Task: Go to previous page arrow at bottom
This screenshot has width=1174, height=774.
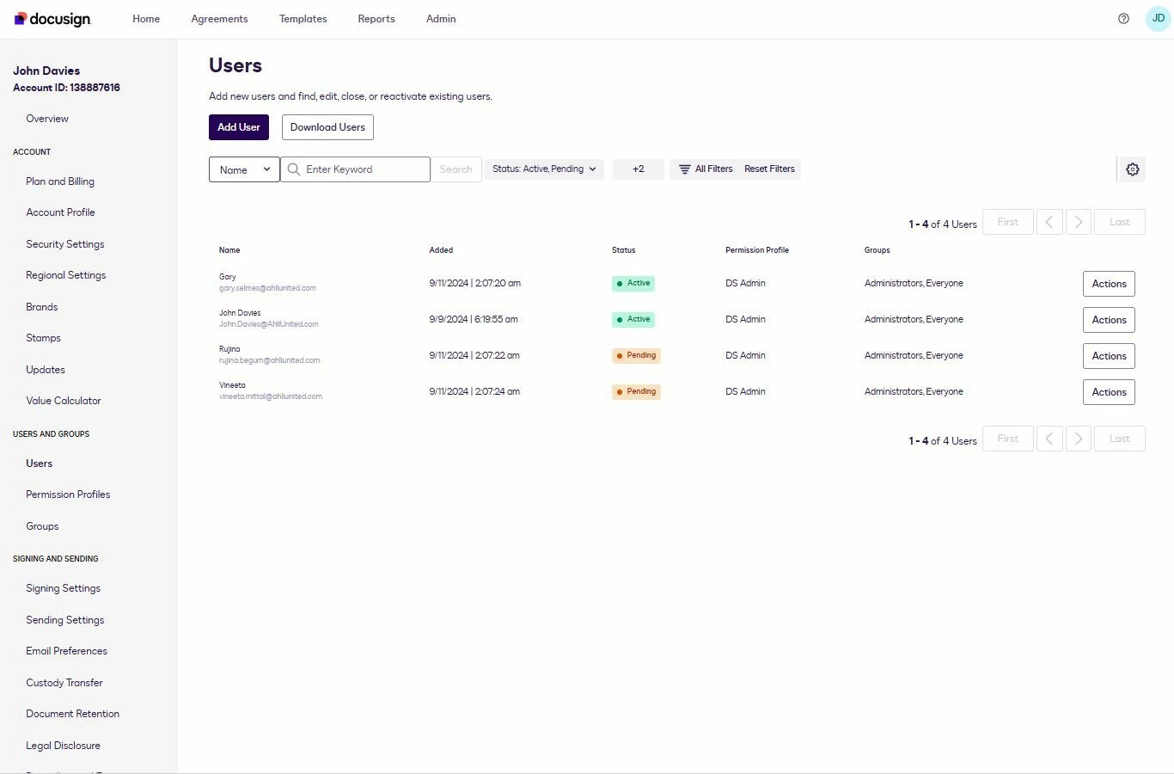Action: [1049, 439]
